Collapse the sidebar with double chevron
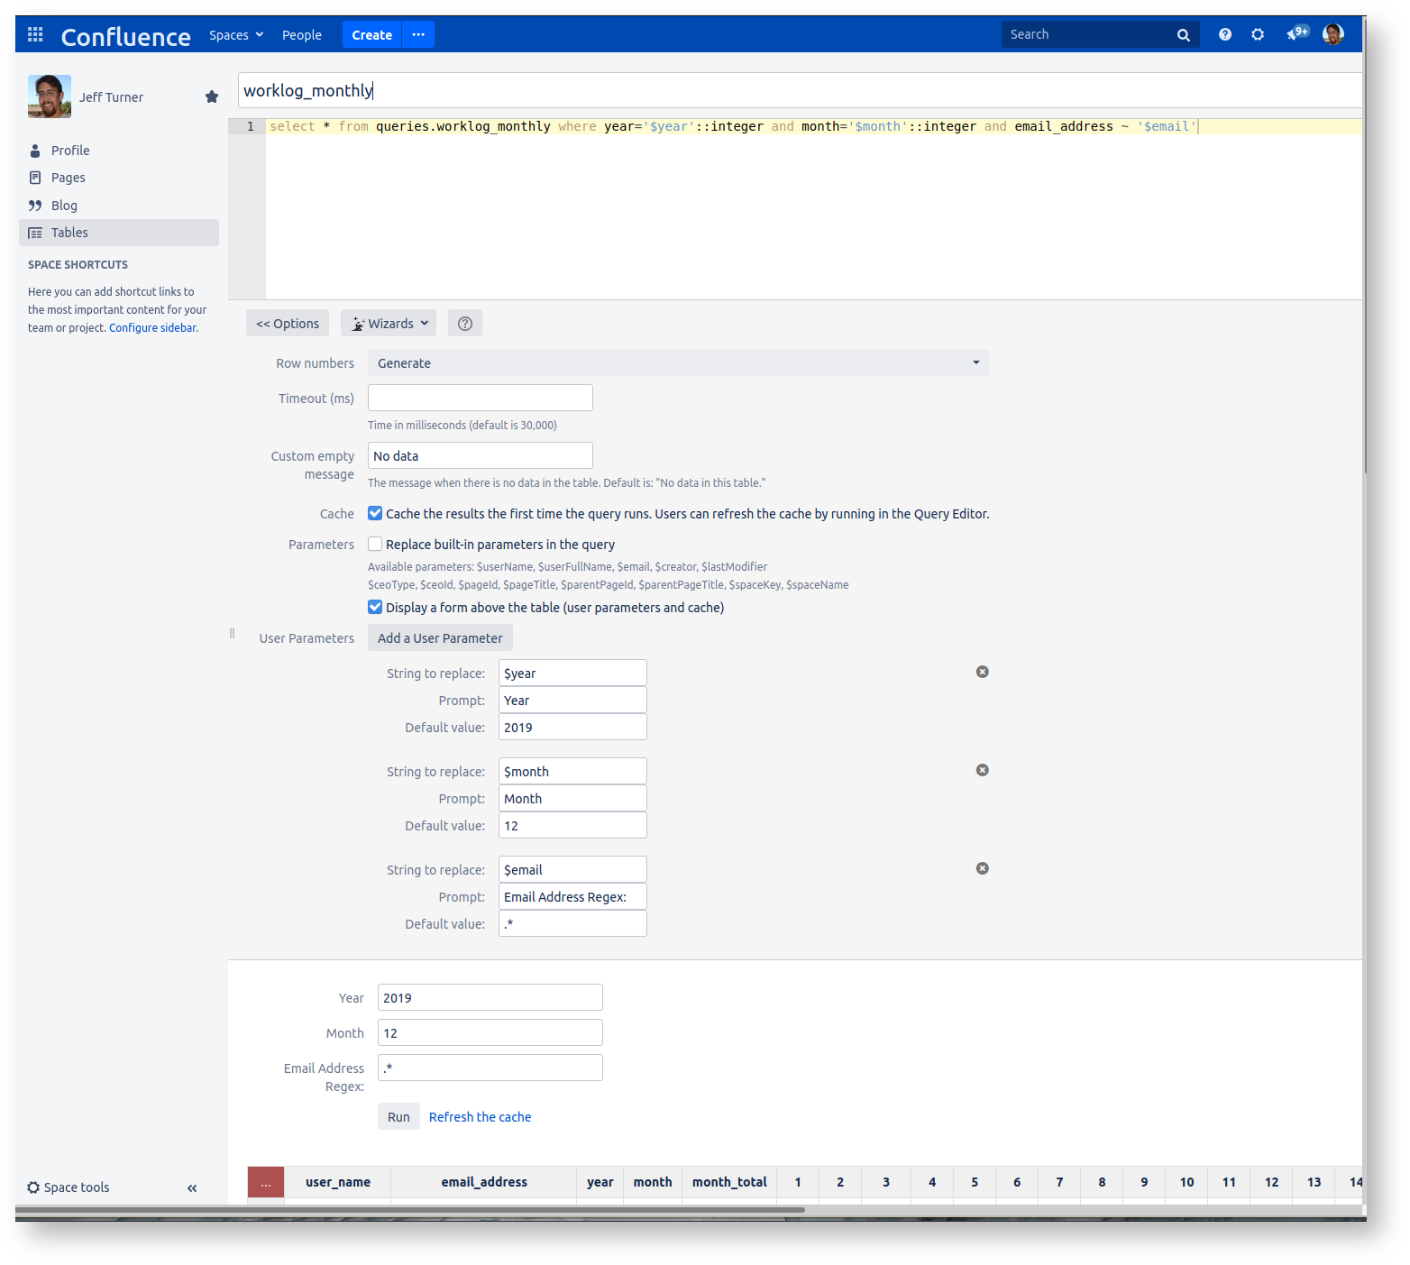1410x1265 pixels. [x=192, y=1188]
